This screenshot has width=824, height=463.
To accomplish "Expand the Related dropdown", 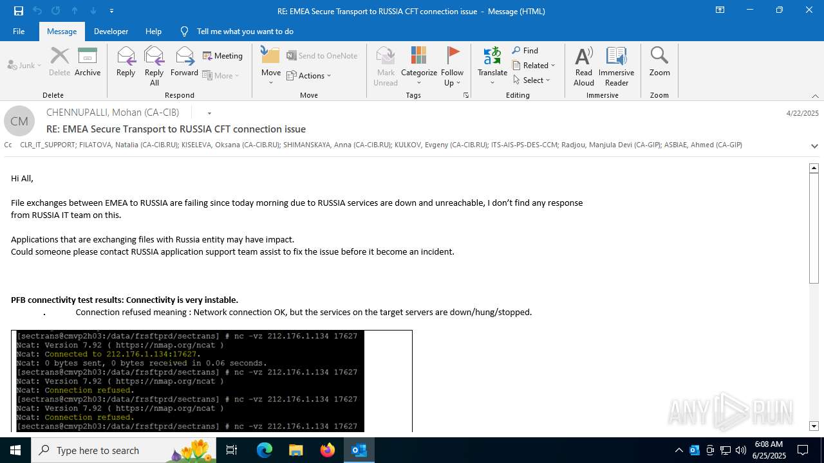I will tap(534, 65).
